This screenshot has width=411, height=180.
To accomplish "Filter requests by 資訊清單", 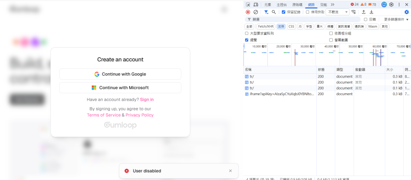I will (344, 26).
